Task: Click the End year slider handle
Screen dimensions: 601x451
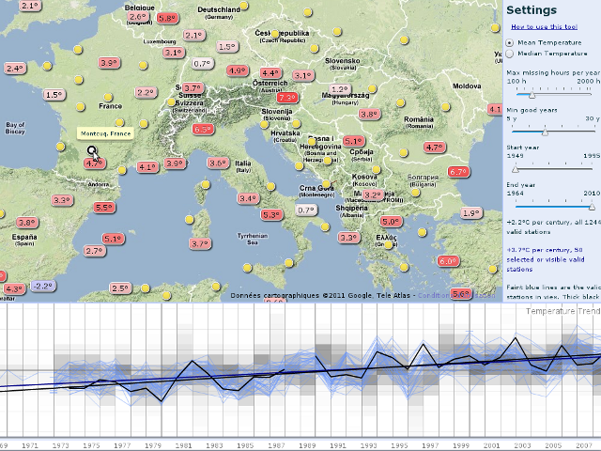Action: (591, 205)
